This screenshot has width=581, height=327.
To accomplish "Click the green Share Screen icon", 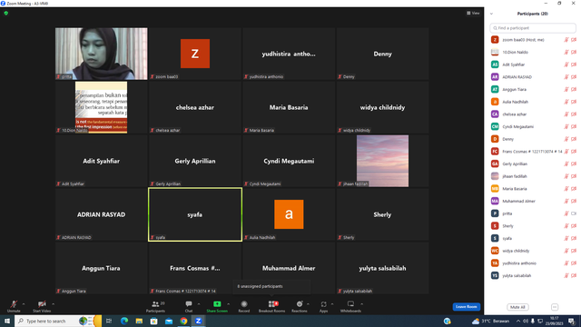I will 217,304.
